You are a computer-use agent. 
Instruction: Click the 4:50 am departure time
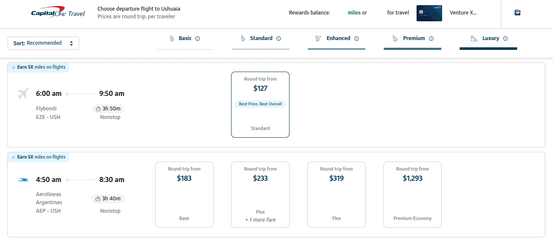(49, 180)
